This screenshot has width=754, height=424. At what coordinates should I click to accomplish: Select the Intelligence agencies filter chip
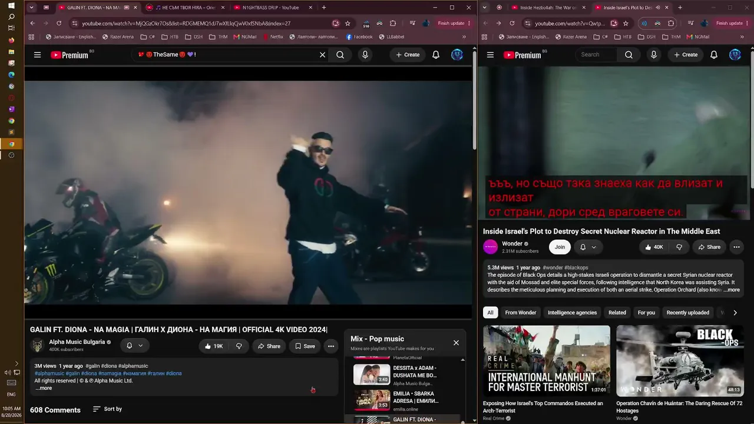[572, 313]
